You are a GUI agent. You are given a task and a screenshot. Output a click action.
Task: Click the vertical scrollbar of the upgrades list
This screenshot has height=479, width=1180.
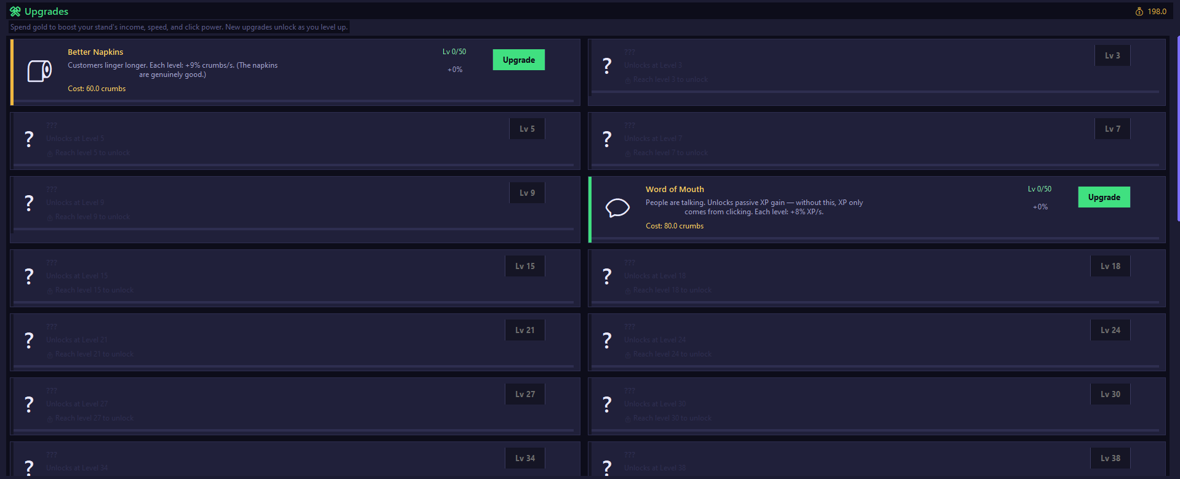pyautogui.click(x=1178, y=129)
